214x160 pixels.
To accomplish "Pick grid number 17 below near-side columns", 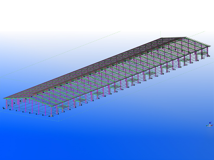I will point(145,81).
